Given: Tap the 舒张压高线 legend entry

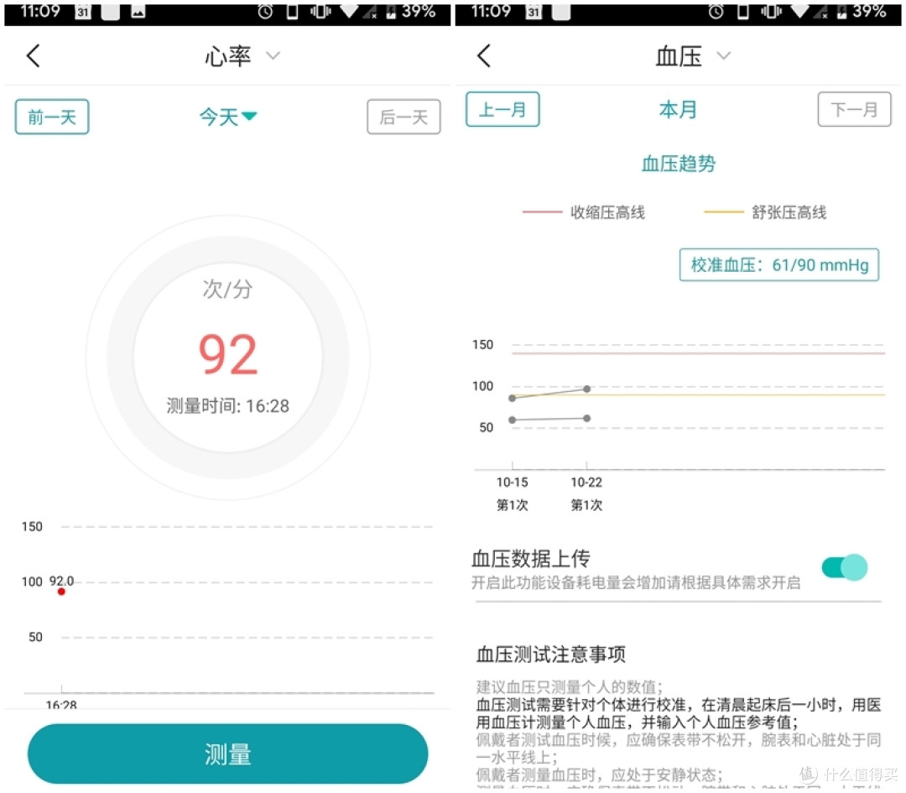Looking at the screenshot, I should pos(765,212).
